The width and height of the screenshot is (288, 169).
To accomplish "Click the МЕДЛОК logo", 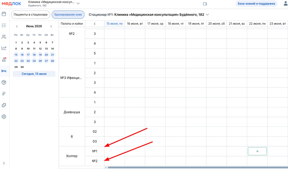I will pos(12,4).
